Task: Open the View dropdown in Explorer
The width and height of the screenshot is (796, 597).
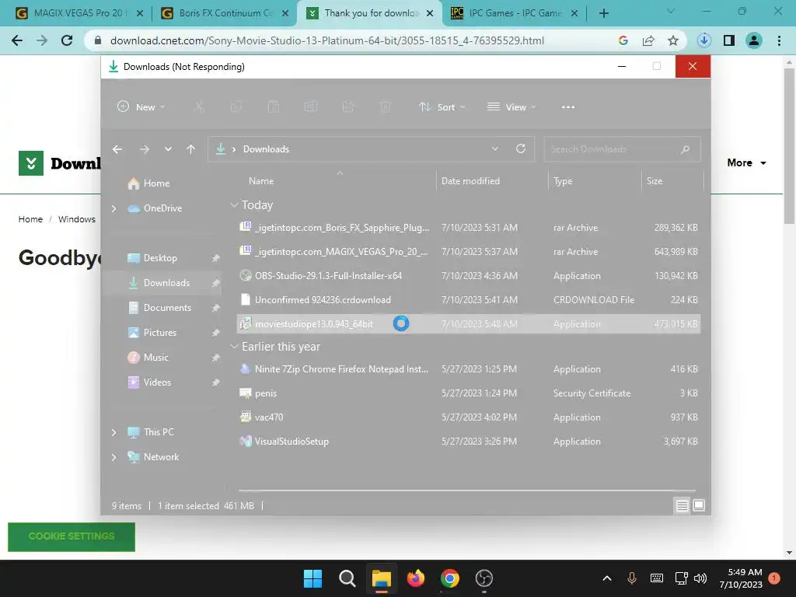Action: [x=511, y=107]
